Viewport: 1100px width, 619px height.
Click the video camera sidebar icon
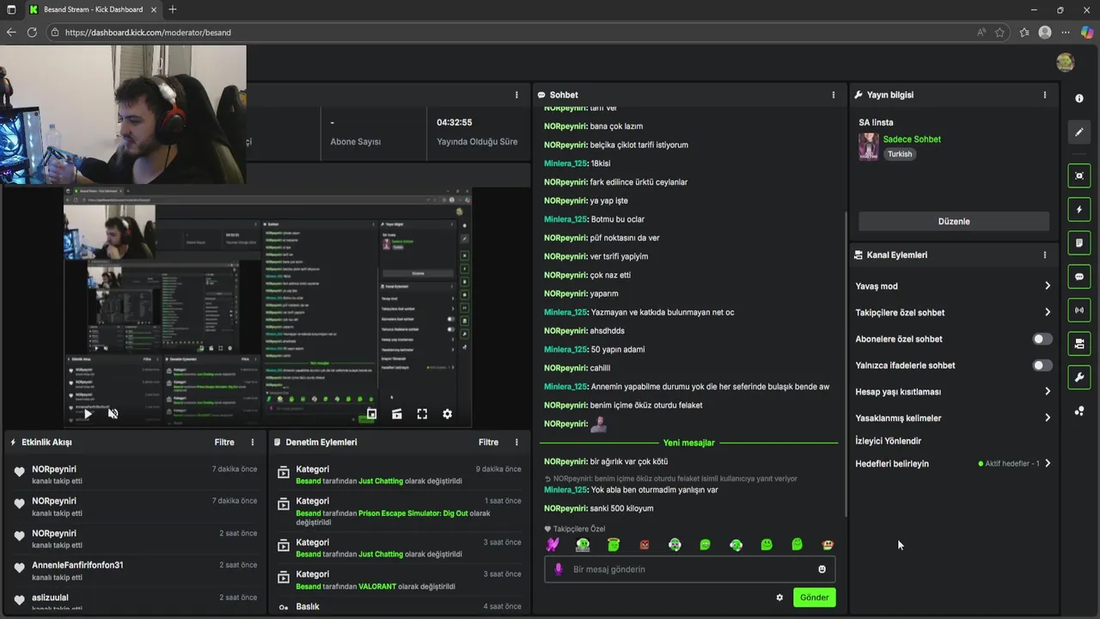coord(1079,344)
